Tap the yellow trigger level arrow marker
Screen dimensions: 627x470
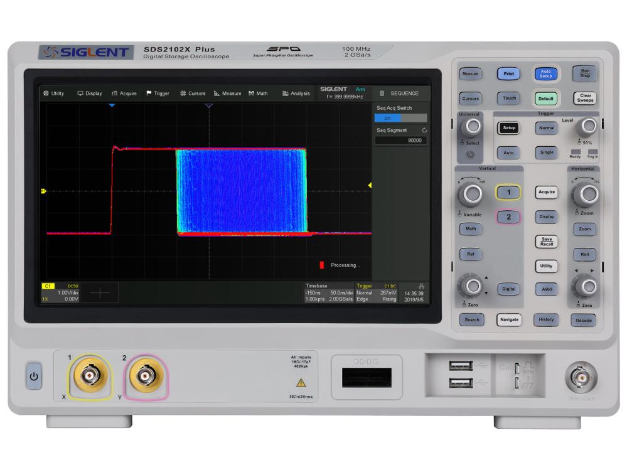pos(370,184)
